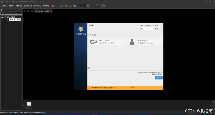Close the CentOS 7 64 位 tab
215x115 pixels.
pos(51,11)
